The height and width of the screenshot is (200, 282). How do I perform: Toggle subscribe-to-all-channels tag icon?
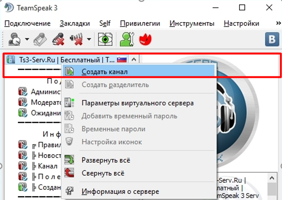coord(40,39)
